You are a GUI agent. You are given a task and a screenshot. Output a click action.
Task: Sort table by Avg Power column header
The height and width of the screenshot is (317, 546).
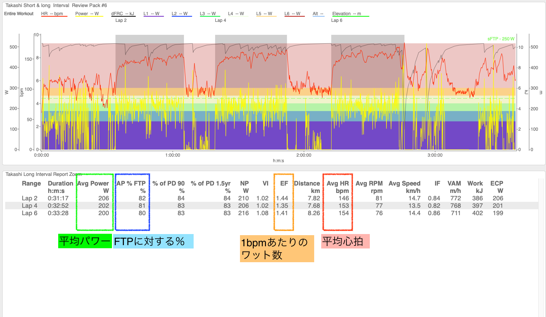tap(93, 184)
